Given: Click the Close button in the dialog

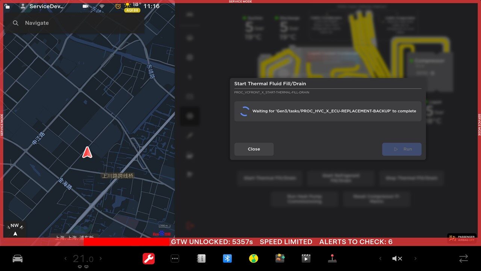Looking at the screenshot, I should (254, 149).
